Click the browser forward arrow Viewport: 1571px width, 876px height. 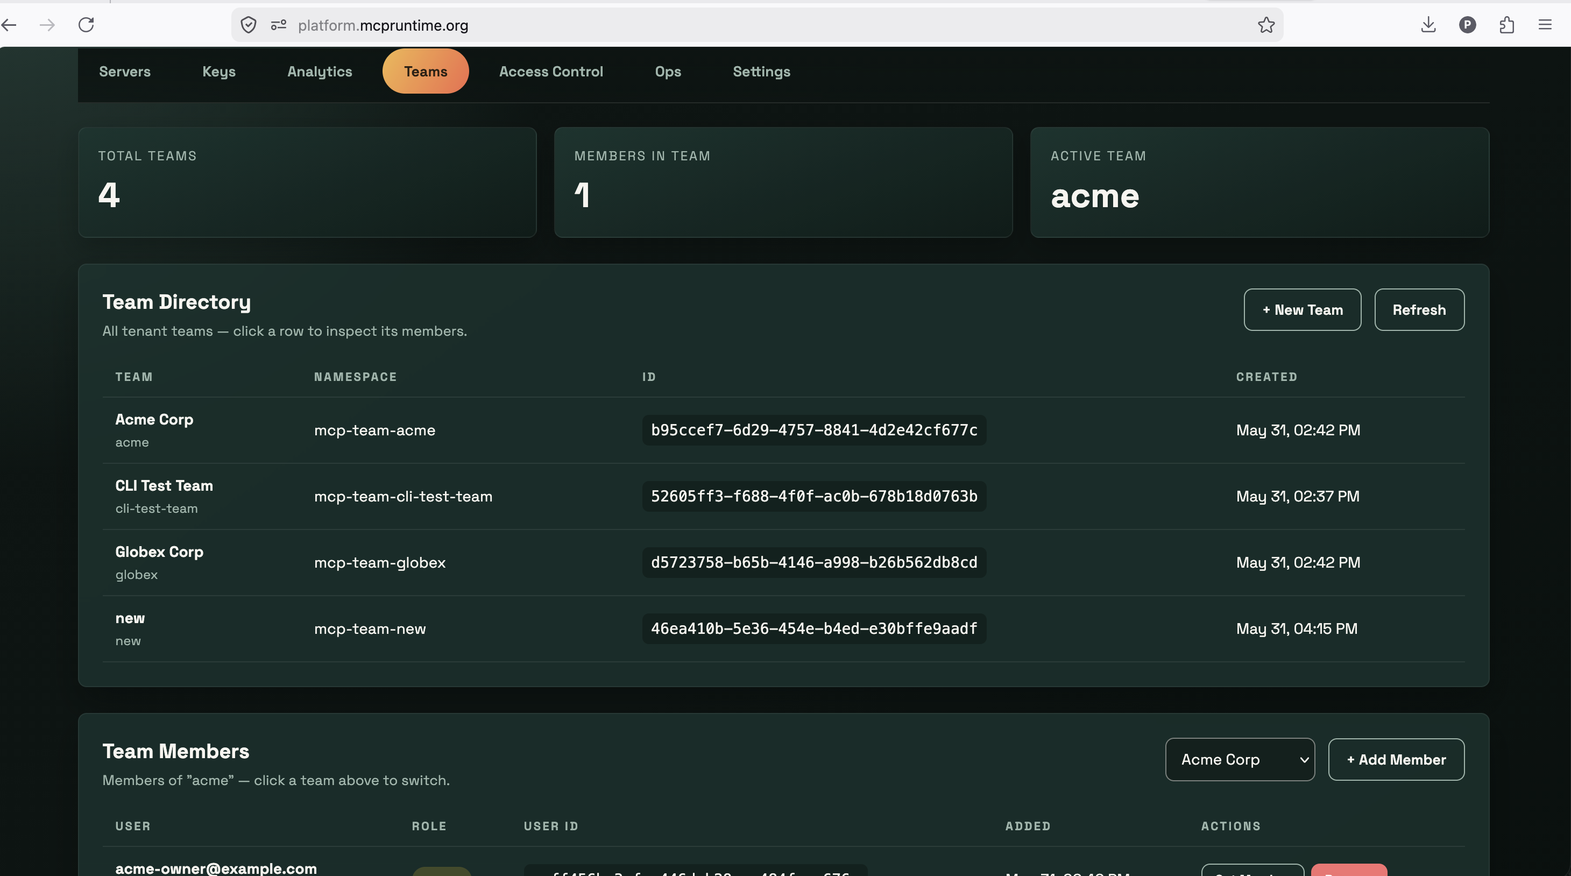[47, 25]
